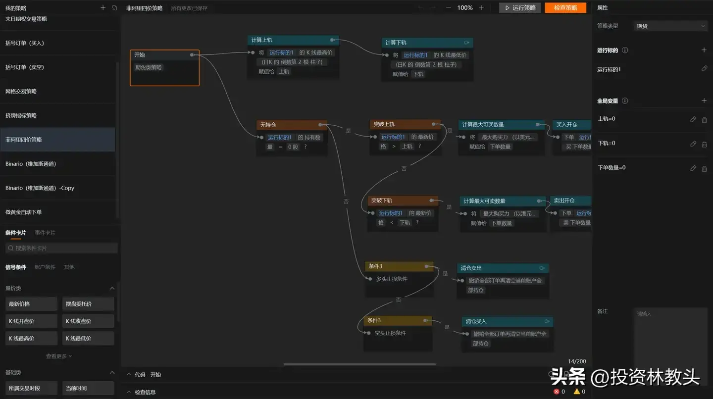
Task: Click the end-node icon on 清仓卖出 card
Action: [542, 268]
